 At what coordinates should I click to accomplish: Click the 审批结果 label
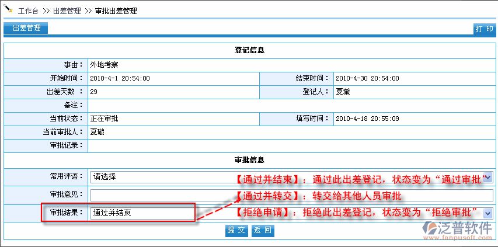[67, 213]
